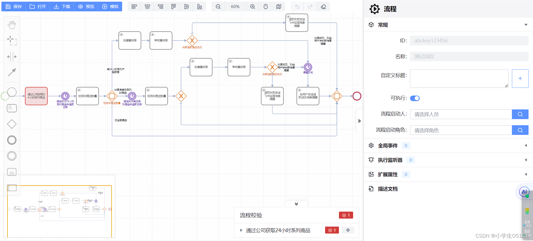Collapse the 流程校验 validation panel chevron

tap(296, 204)
